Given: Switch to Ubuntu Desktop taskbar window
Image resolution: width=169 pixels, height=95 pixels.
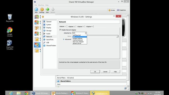Looking at the screenshot, I should tap(60, 93).
